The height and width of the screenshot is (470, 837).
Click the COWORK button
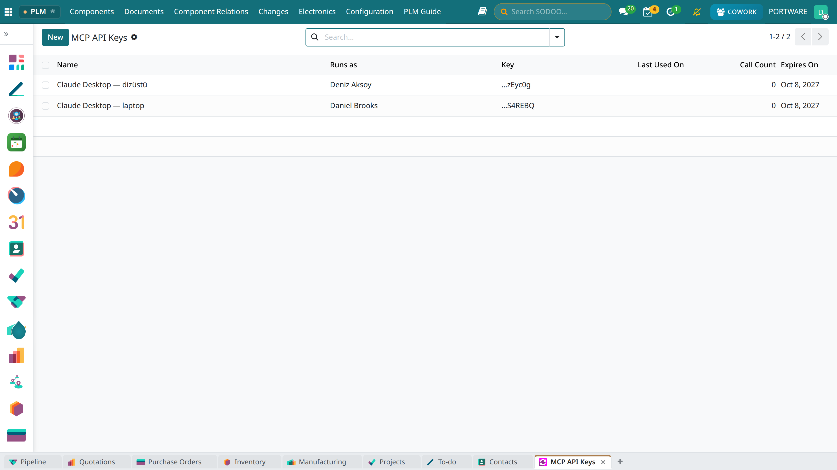click(x=736, y=12)
